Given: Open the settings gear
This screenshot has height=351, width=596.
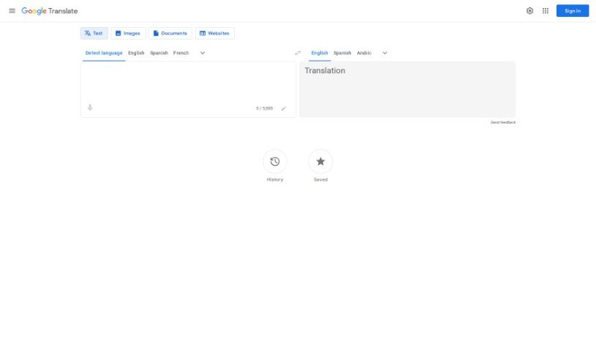Looking at the screenshot, I should coord(529,11).
